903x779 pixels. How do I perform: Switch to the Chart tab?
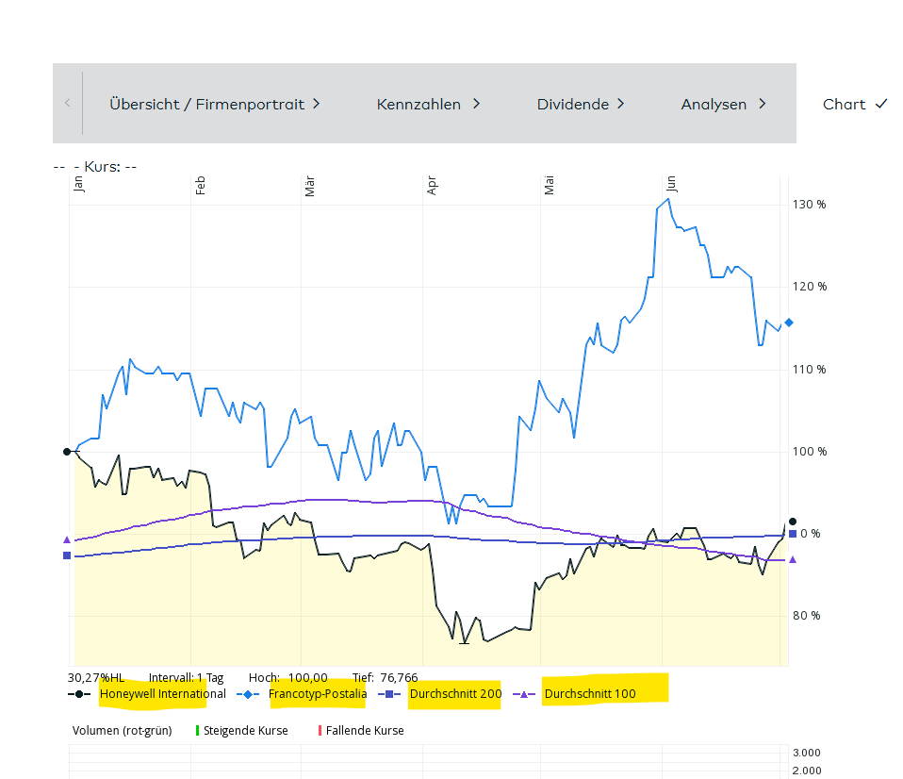844,104
